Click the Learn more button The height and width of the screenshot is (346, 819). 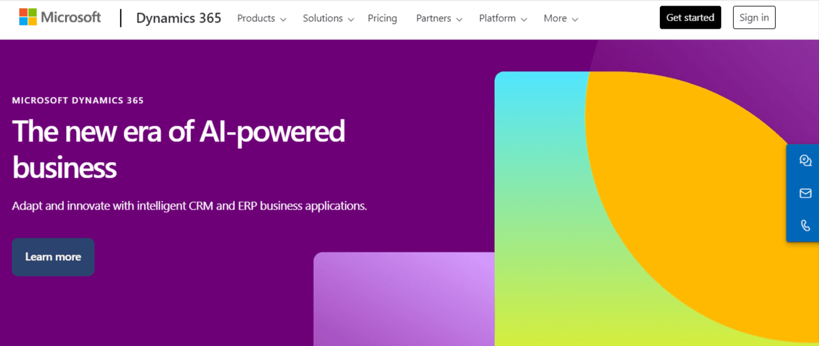pyautogui.click(x=53, y=257)
